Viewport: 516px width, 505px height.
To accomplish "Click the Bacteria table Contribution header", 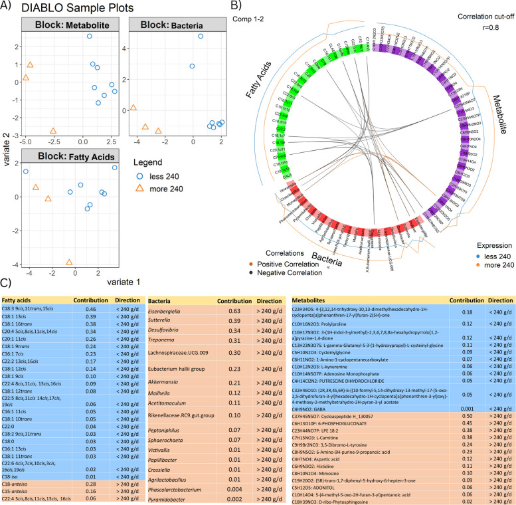I will [234, 301].
